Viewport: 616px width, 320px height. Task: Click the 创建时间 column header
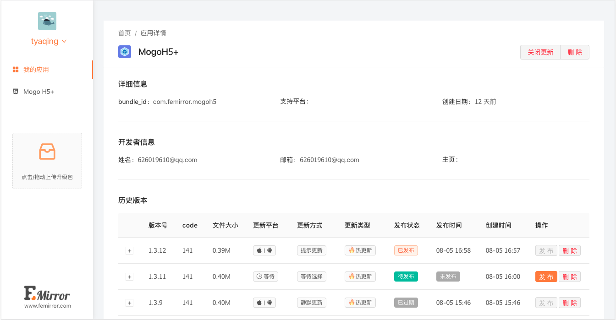coord(499,225)
